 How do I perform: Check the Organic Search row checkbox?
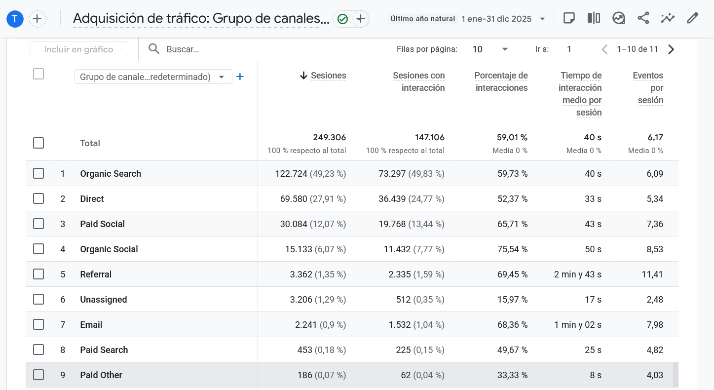point(38,173)
